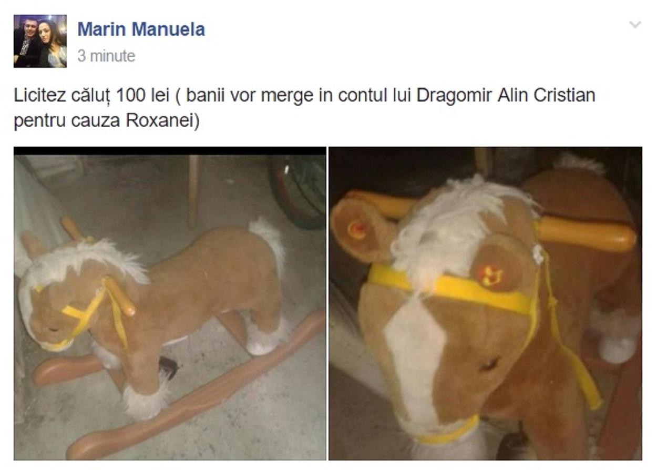657x470 pixels.
Task: Expand the post options chevron
Action: [635, 25]
